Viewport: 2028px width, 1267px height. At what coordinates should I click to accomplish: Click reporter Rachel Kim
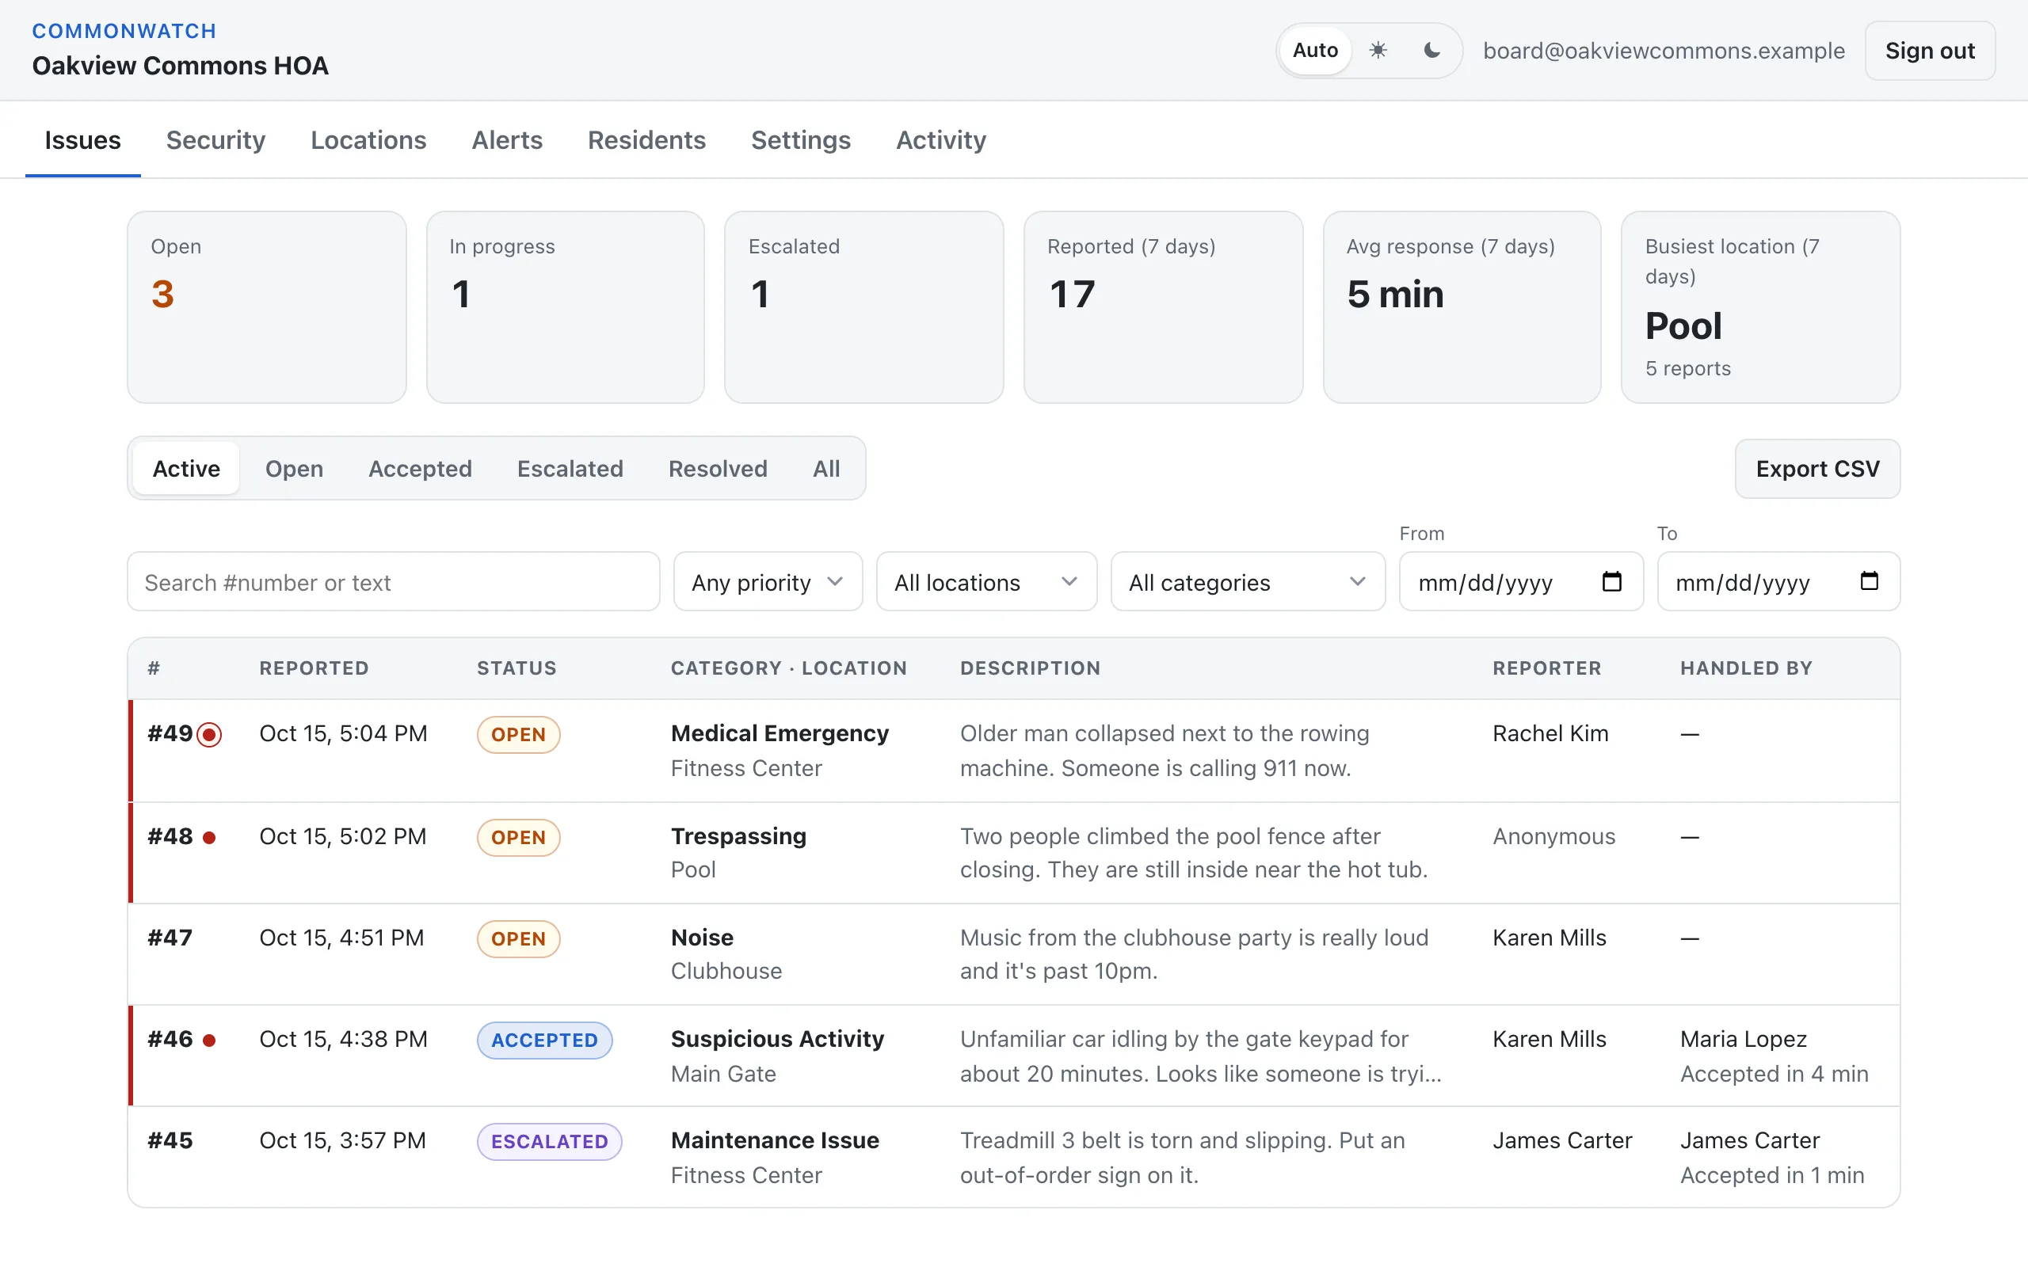[1550, 734]
